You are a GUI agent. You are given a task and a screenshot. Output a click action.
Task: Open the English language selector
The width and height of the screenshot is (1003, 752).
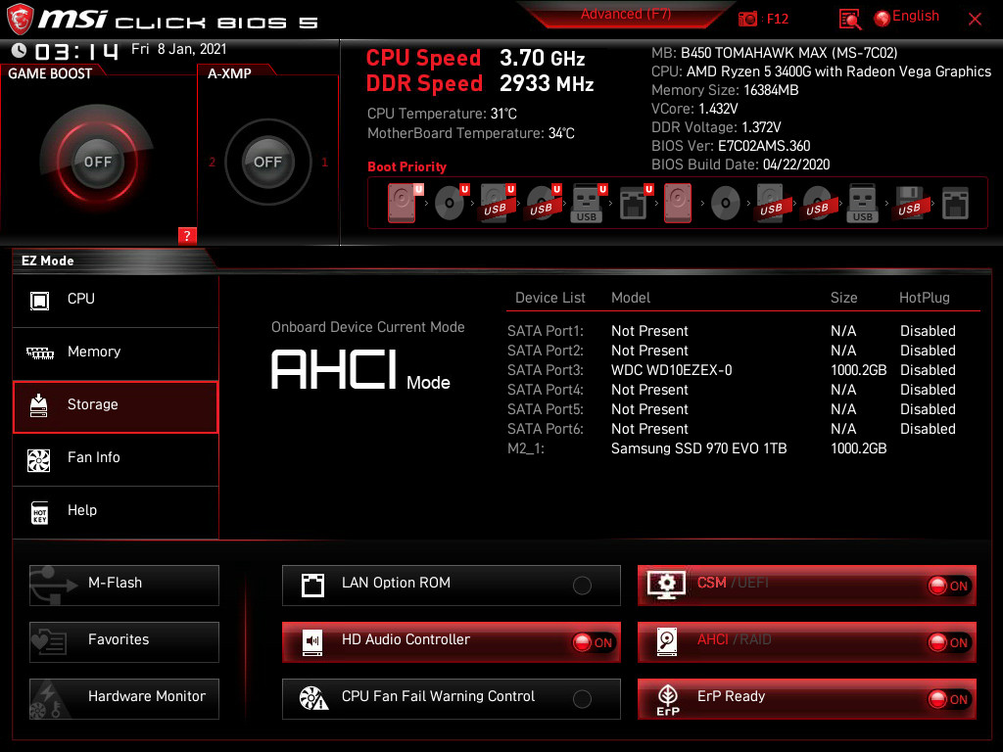[906, 17]
